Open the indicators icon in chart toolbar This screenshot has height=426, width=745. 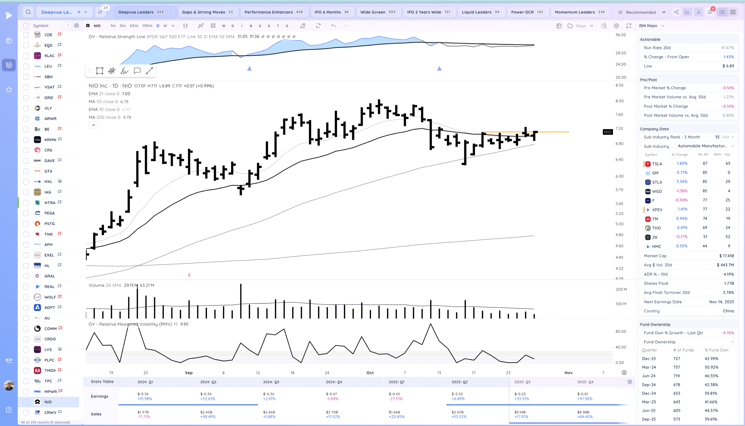[x=201, y=26]
